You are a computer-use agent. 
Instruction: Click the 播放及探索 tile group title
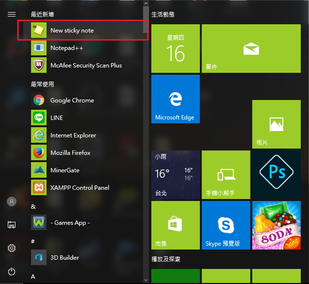[166, 259]
